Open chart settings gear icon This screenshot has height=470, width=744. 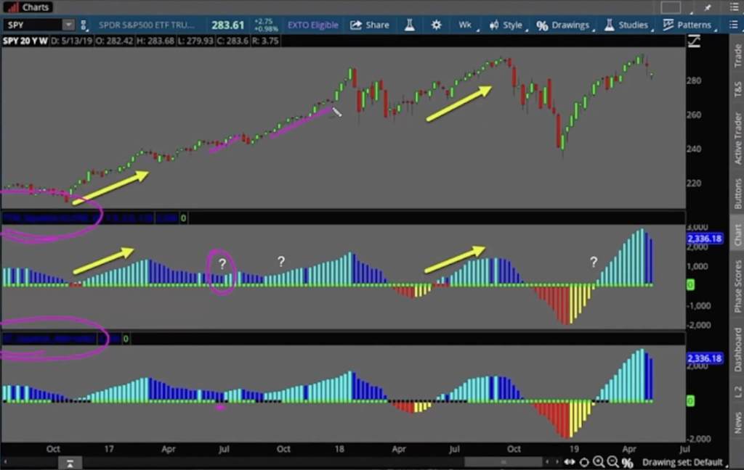pyautogui.click(x=436, y=25)
